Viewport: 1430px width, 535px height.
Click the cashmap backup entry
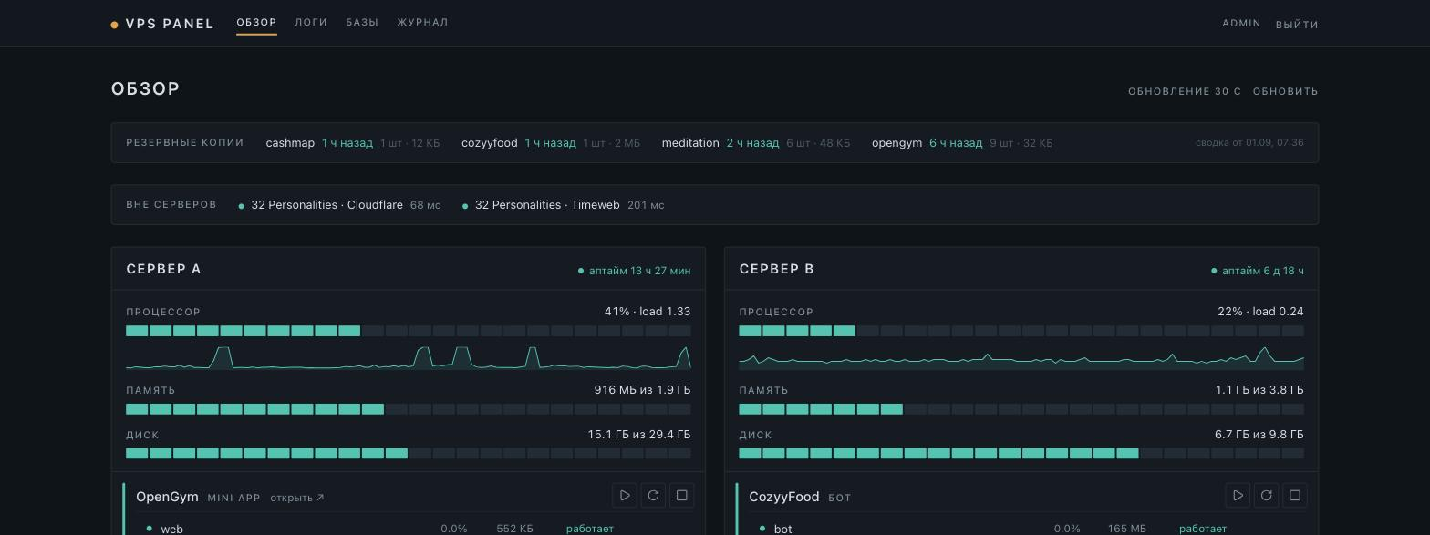[x=353, y=143]
